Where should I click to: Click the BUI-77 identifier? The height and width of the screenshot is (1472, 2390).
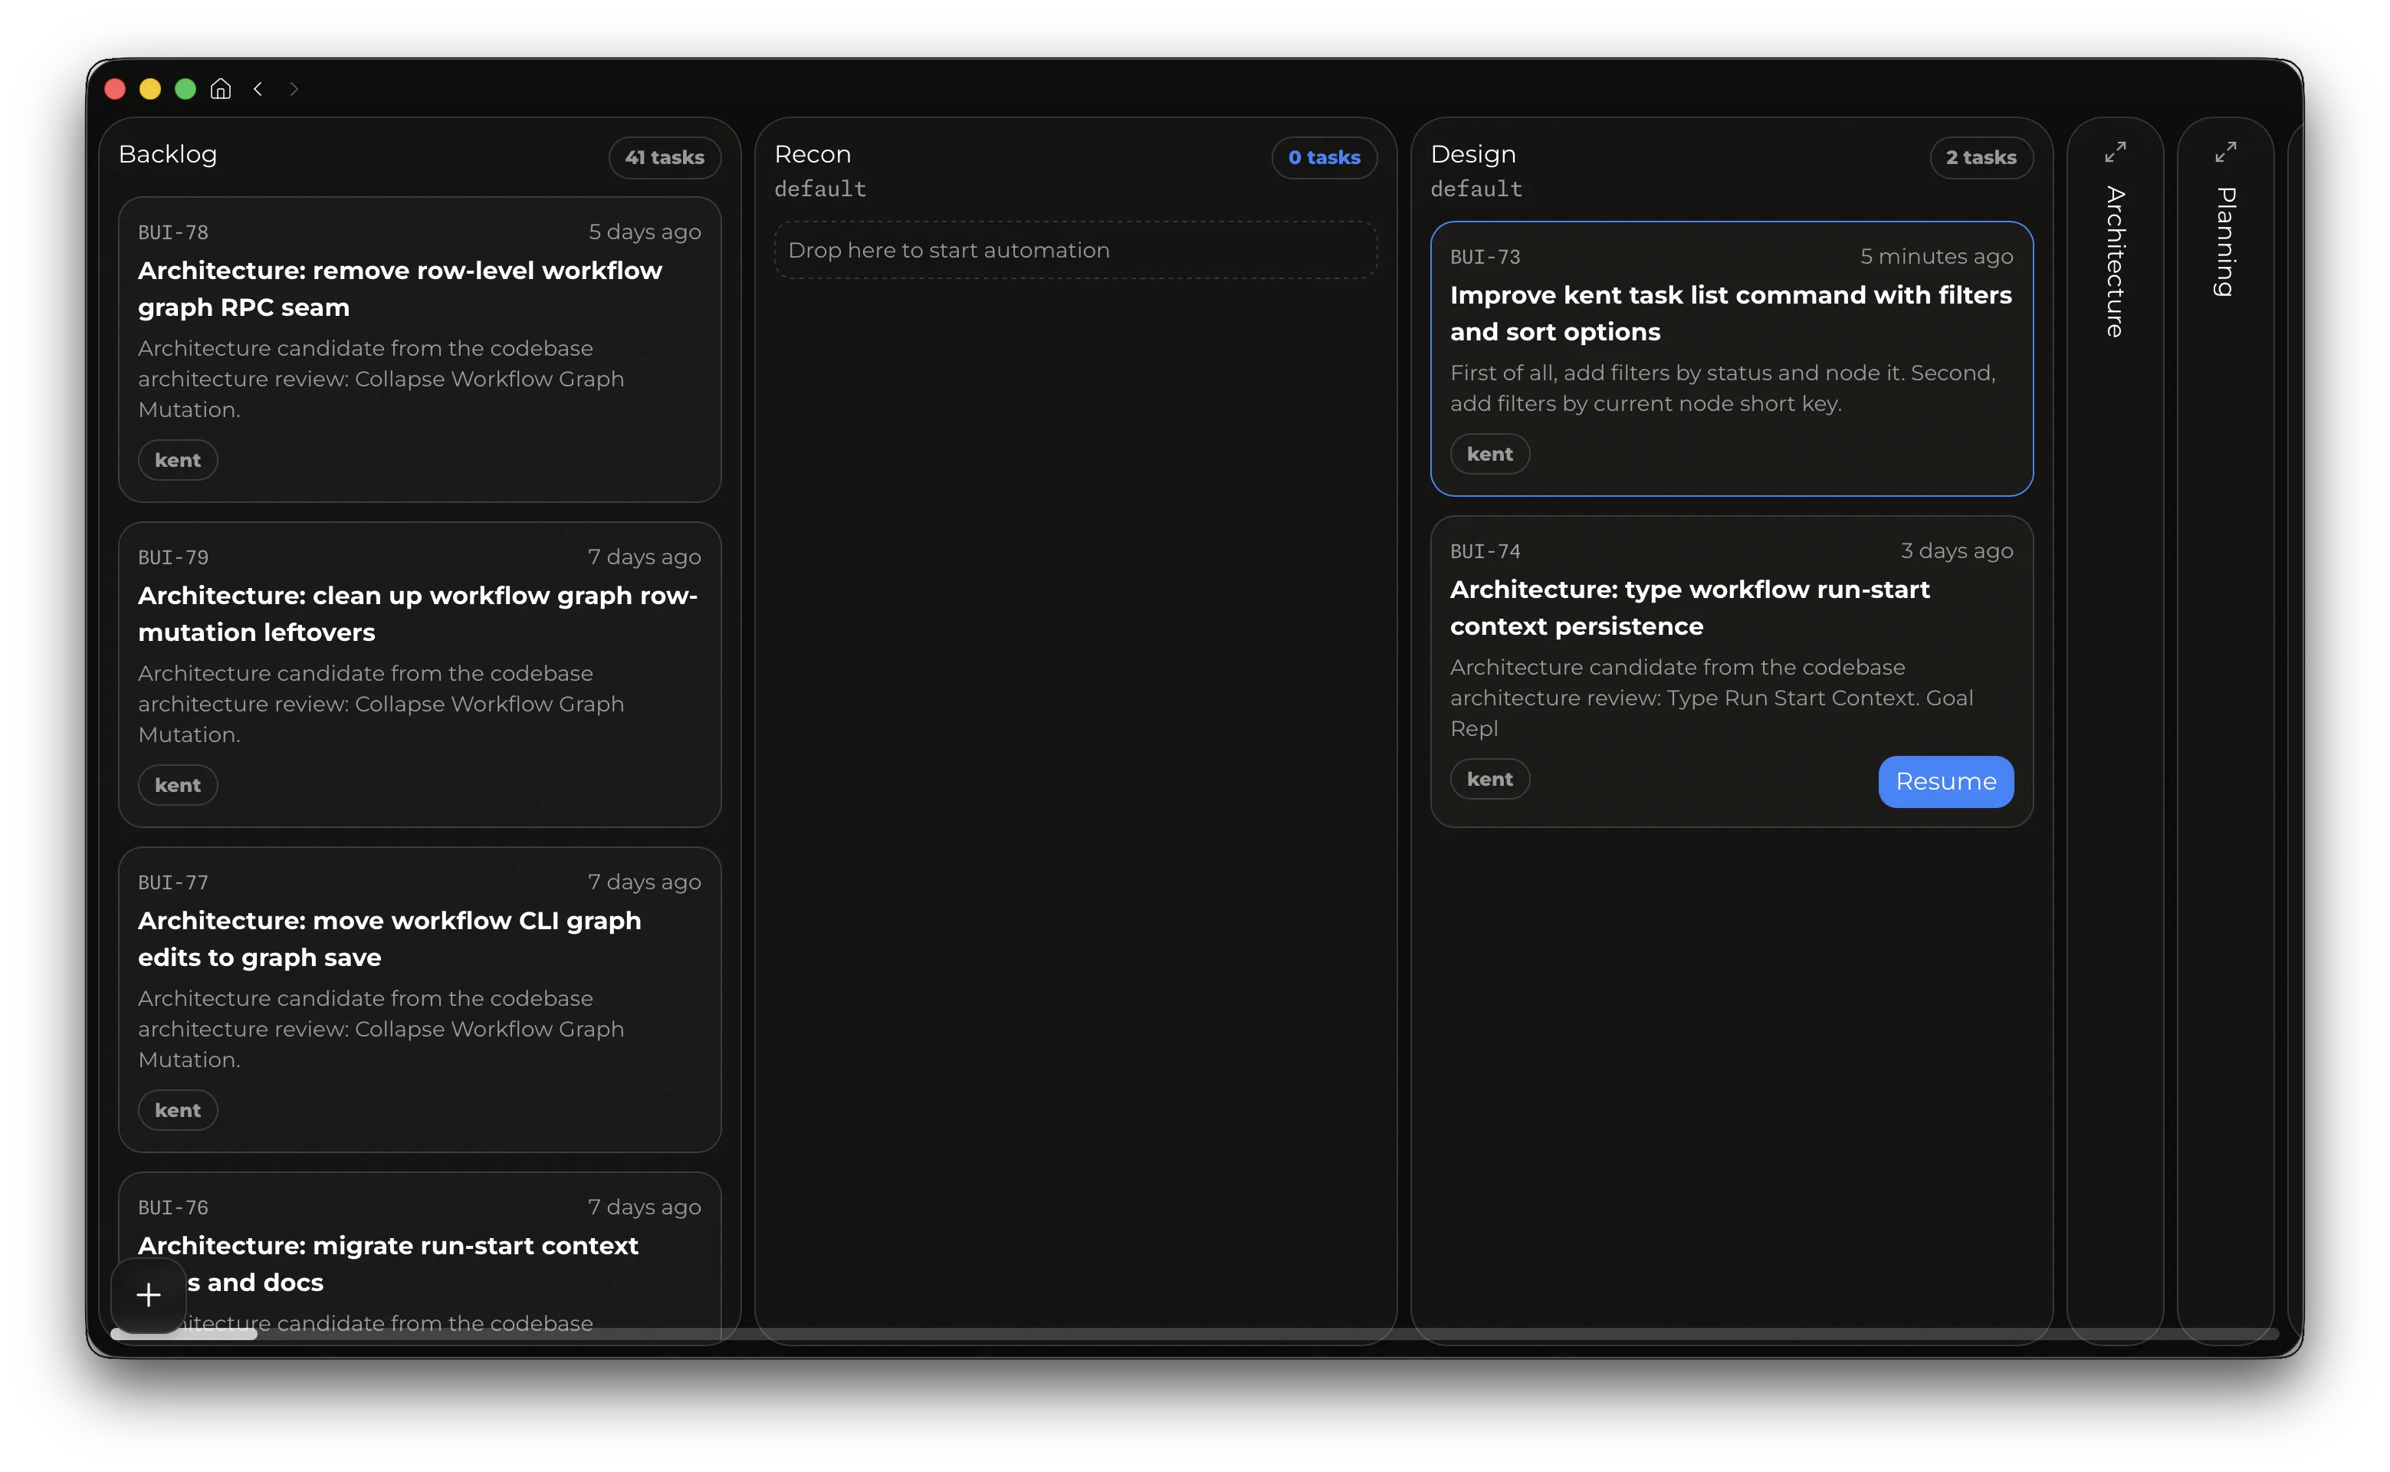click(x=173, y=883)
